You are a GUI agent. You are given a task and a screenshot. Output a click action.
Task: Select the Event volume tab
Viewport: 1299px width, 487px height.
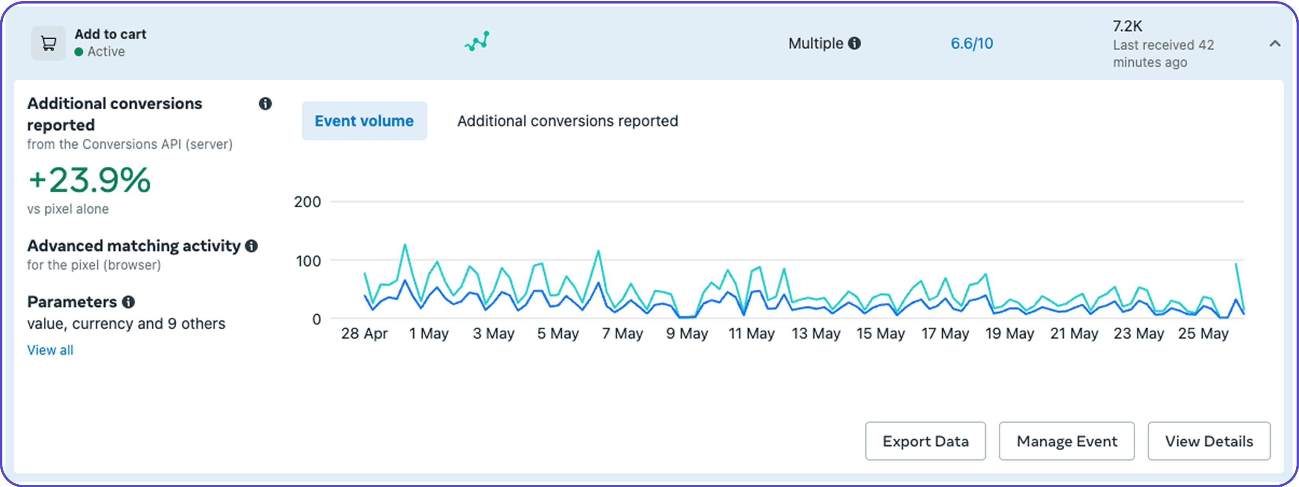pyautogui.click(x=364, y=121)
